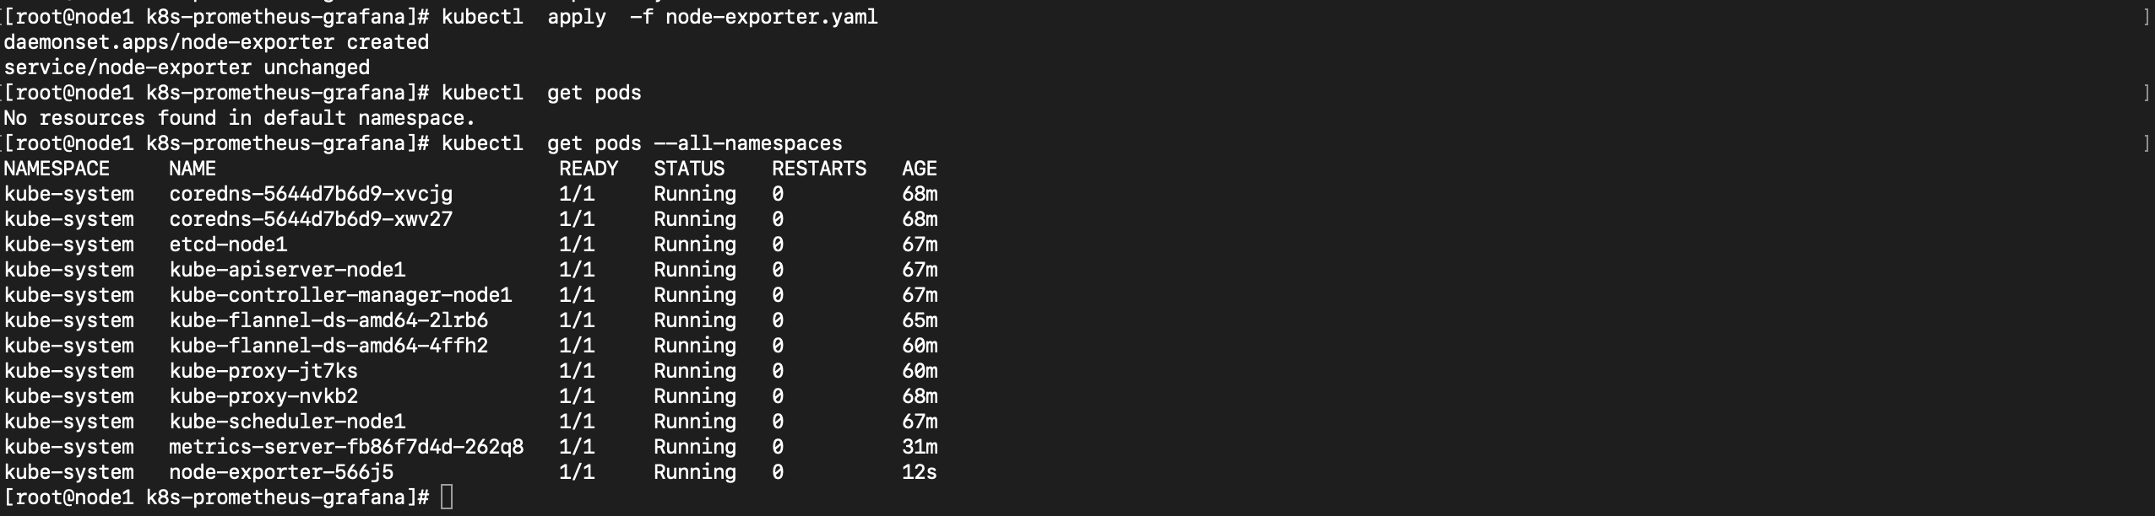Click the kube-proxy-nvkb2 pod name
The height and width of the screenshot is (516, 2155).
(263, 396)
